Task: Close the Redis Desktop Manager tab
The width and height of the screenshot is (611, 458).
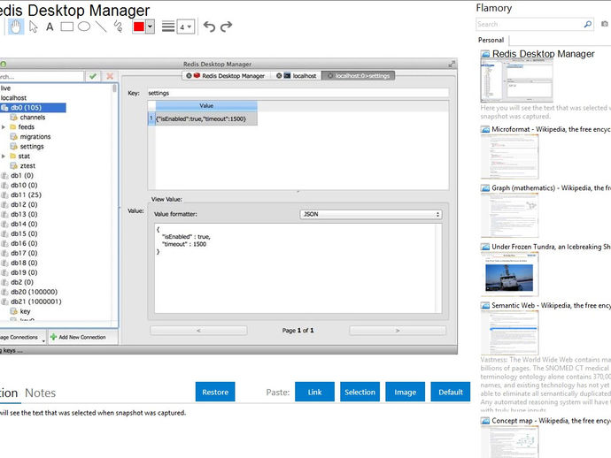Action: (189, 76)
